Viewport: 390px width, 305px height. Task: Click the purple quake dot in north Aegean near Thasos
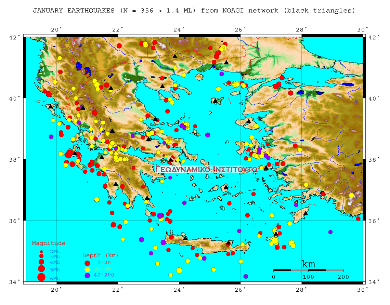pos(222,74)
